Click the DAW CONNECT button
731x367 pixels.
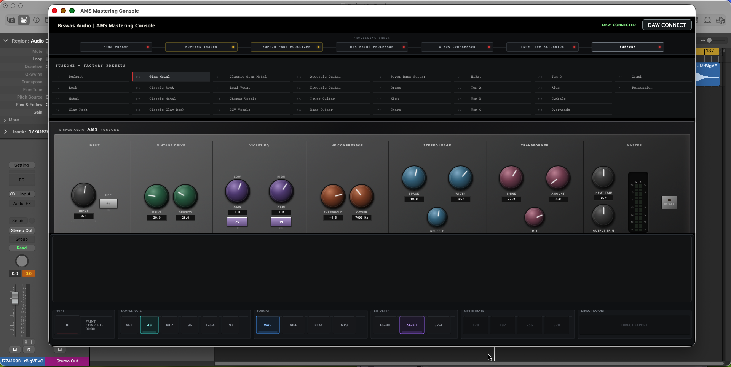click(x=667, y=25)
